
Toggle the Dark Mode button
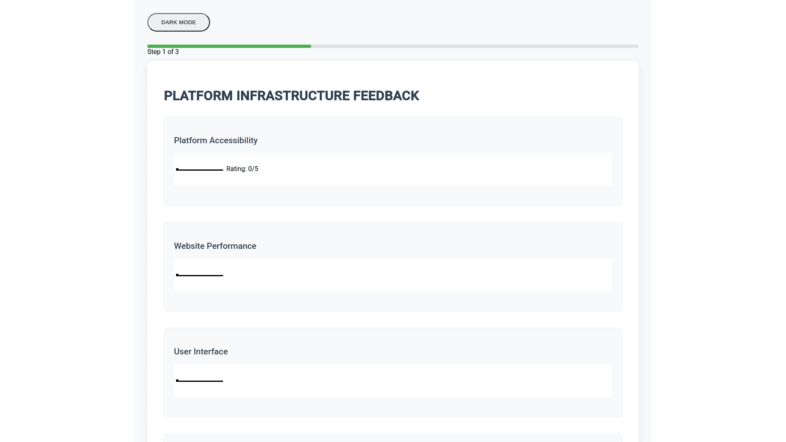pyautogui.click(x=178, y=22)
